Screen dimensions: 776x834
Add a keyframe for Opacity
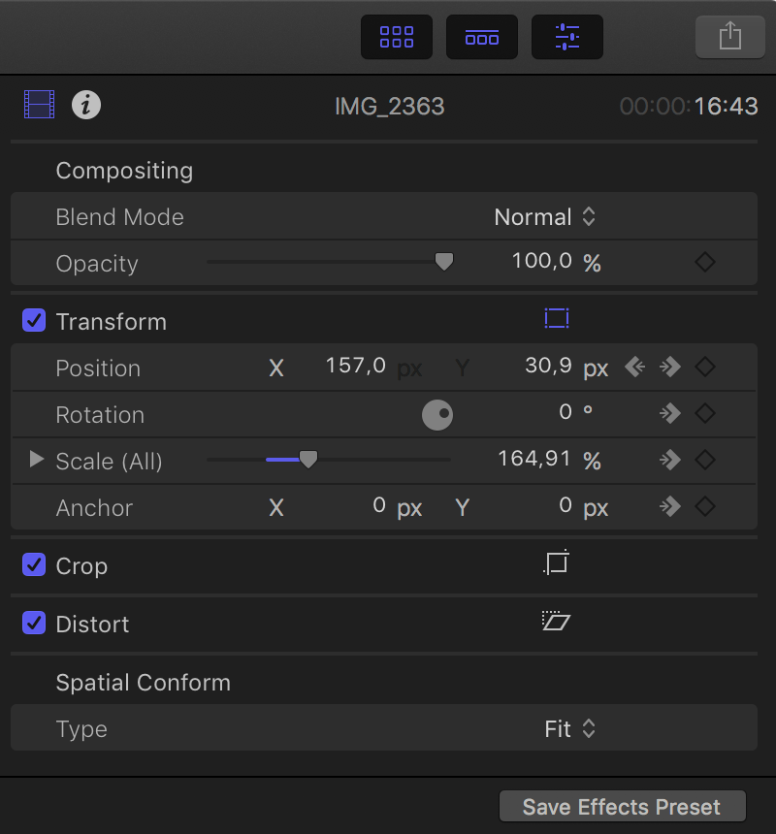tap(705, 262)
